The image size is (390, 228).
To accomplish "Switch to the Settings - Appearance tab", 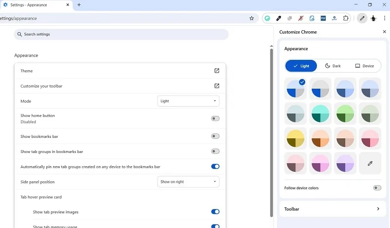I will point(36,5).
